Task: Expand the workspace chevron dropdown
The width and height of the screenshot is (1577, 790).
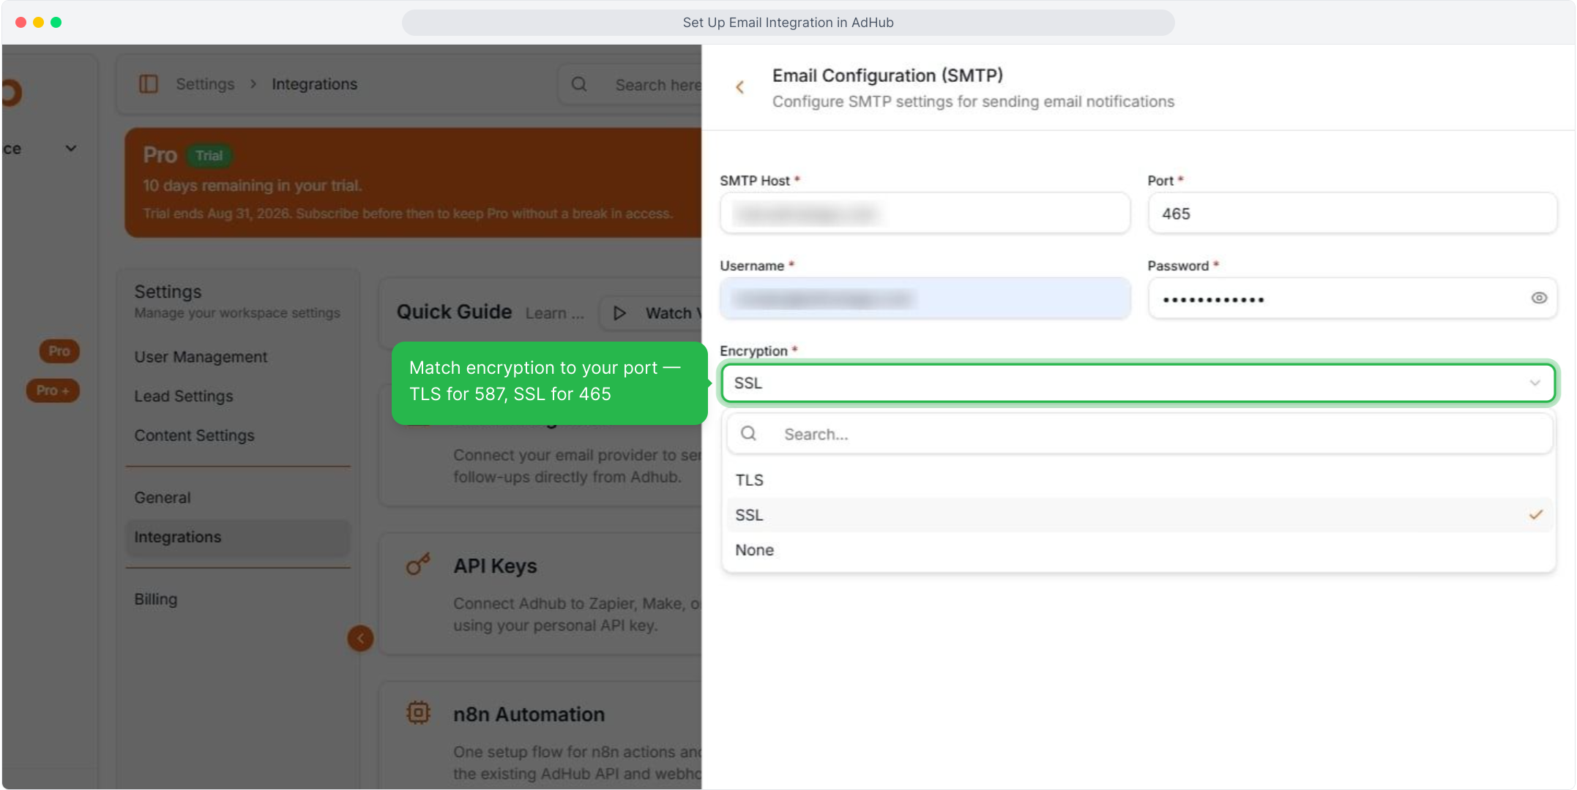Action: [71, 148]
